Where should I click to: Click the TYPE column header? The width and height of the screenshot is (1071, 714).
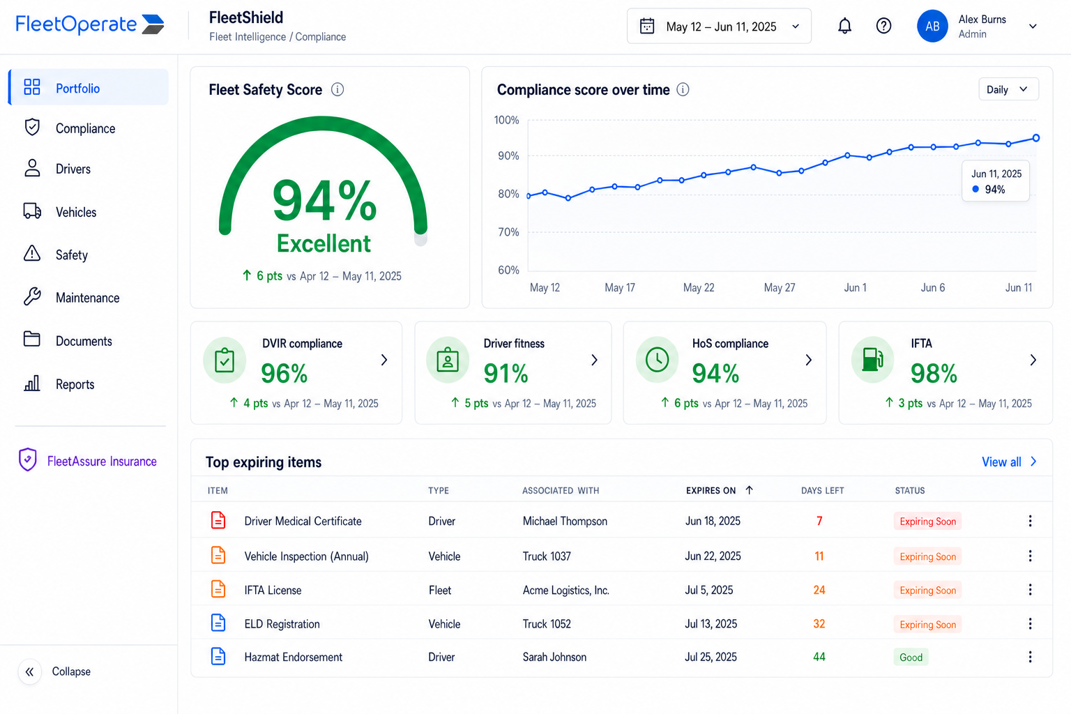(439, 491)
